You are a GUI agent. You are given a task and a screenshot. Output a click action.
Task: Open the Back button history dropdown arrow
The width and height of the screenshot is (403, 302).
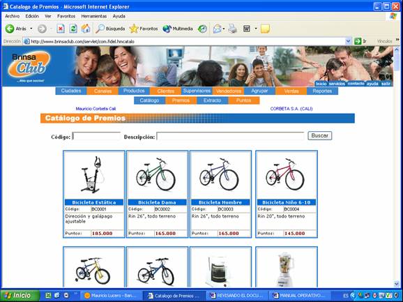pos(31,29)
